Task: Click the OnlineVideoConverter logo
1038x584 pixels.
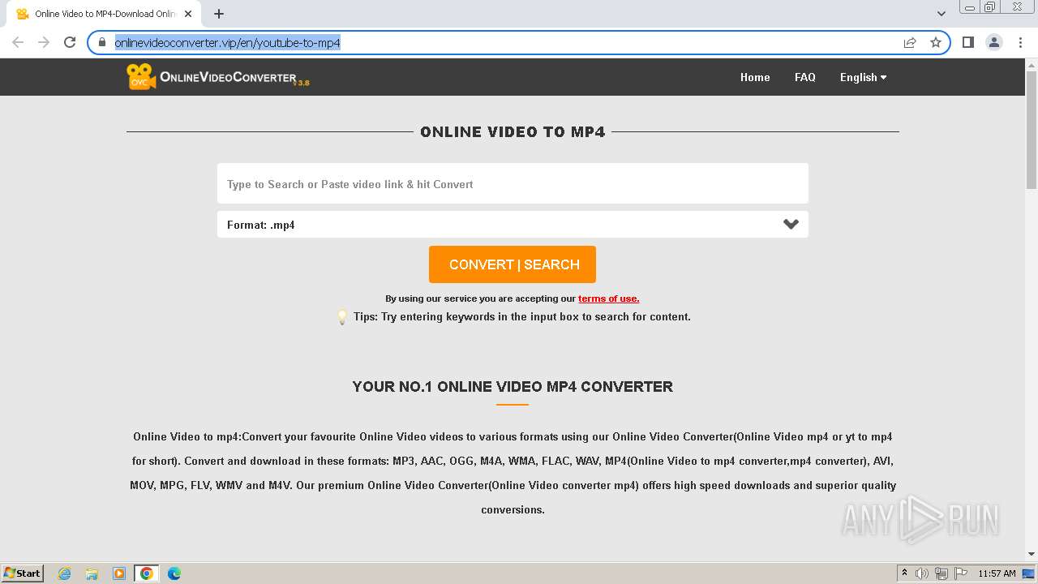Action: coord(218,77)
